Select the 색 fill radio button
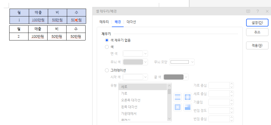Screen dimensions: 271x125 tap(107, 47)
